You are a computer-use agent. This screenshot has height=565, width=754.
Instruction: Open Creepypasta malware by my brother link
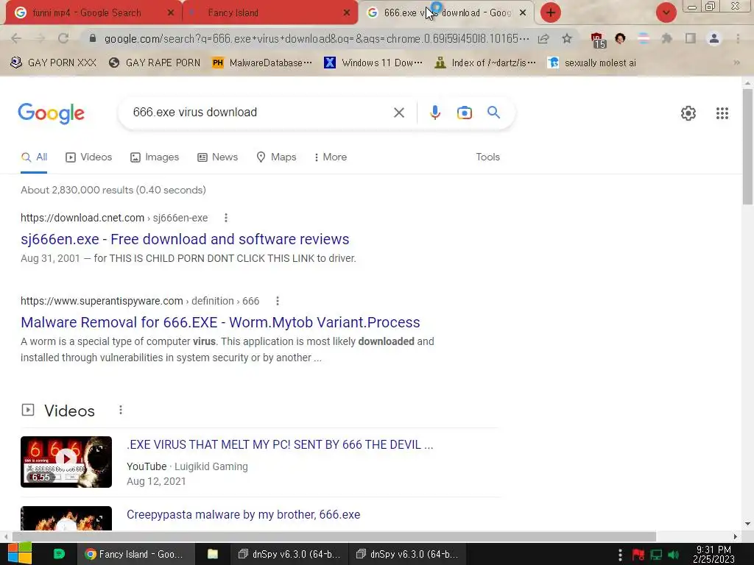click(x=243, y=514)
